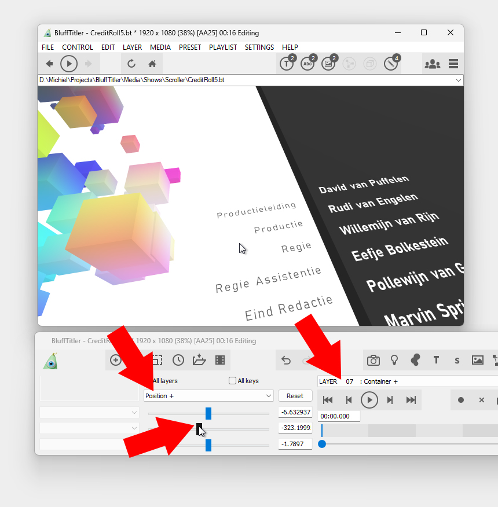
Task: Click the film strip export icon
Action: 220,360
